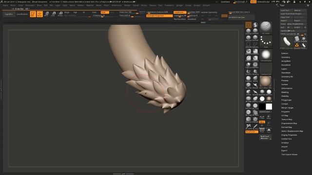Toggle the orange Zsub sculpt mode
The width and height of the screenshot is (312, 175).
coord(105,12)
